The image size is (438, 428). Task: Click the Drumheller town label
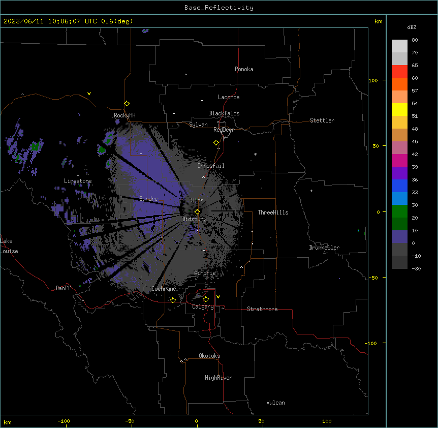[x=324, y=248]
